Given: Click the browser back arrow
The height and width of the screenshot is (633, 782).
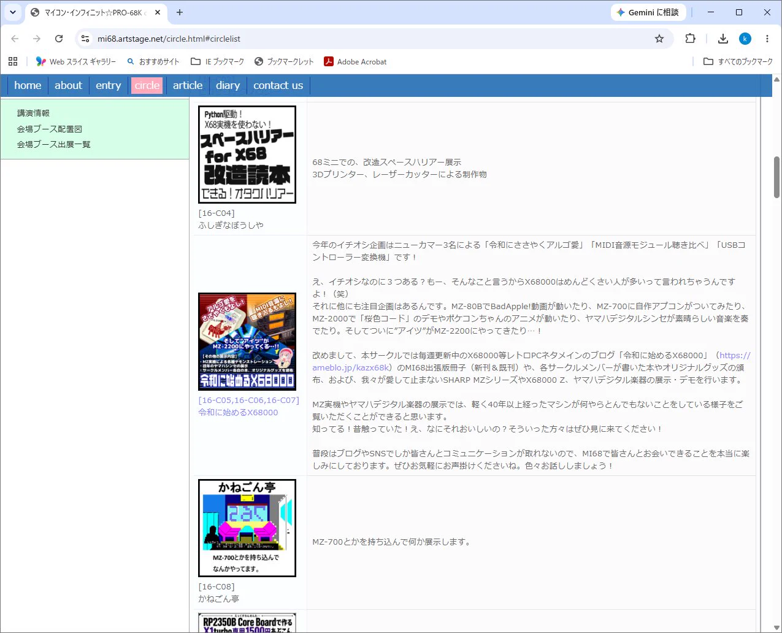Looking at the screenshot, I should pyautogui.click(x=15, y=39).
